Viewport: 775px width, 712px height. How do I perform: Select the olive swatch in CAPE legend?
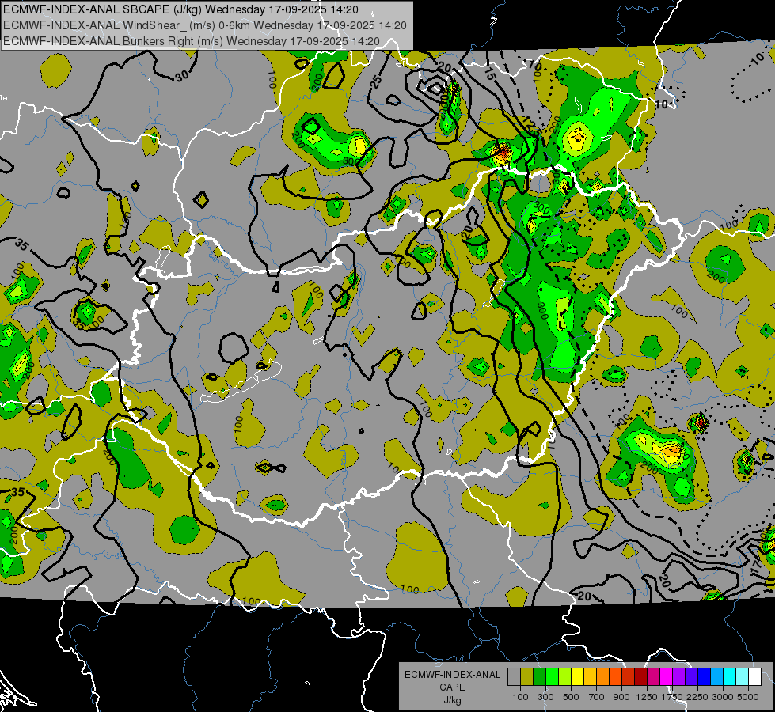[527, 677]
